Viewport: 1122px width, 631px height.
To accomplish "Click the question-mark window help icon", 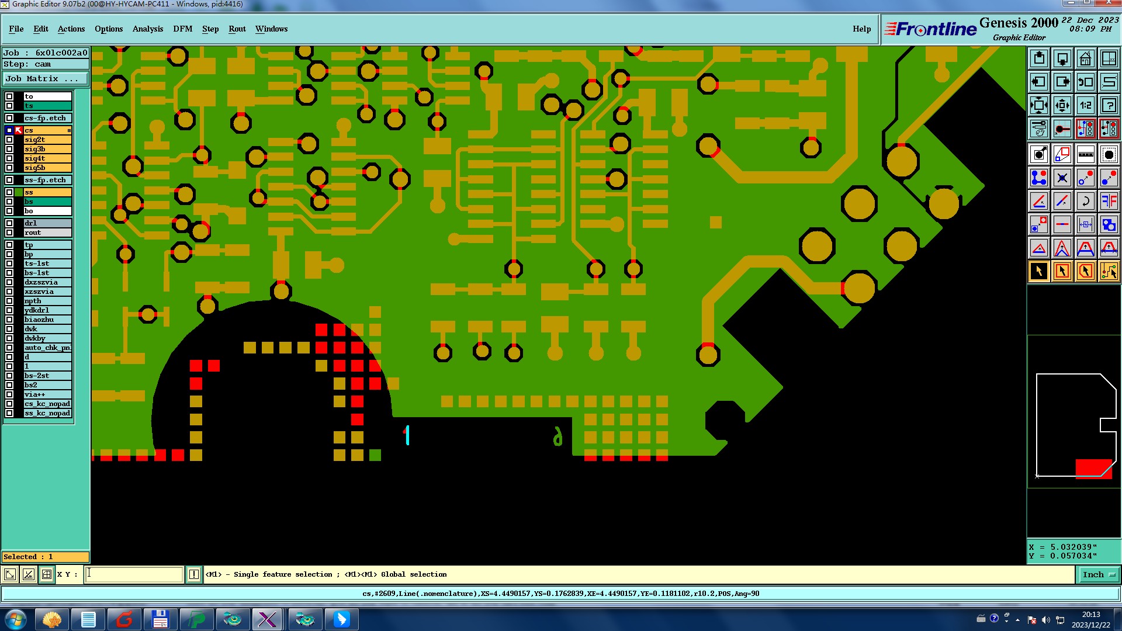I will coord(1109,105).
